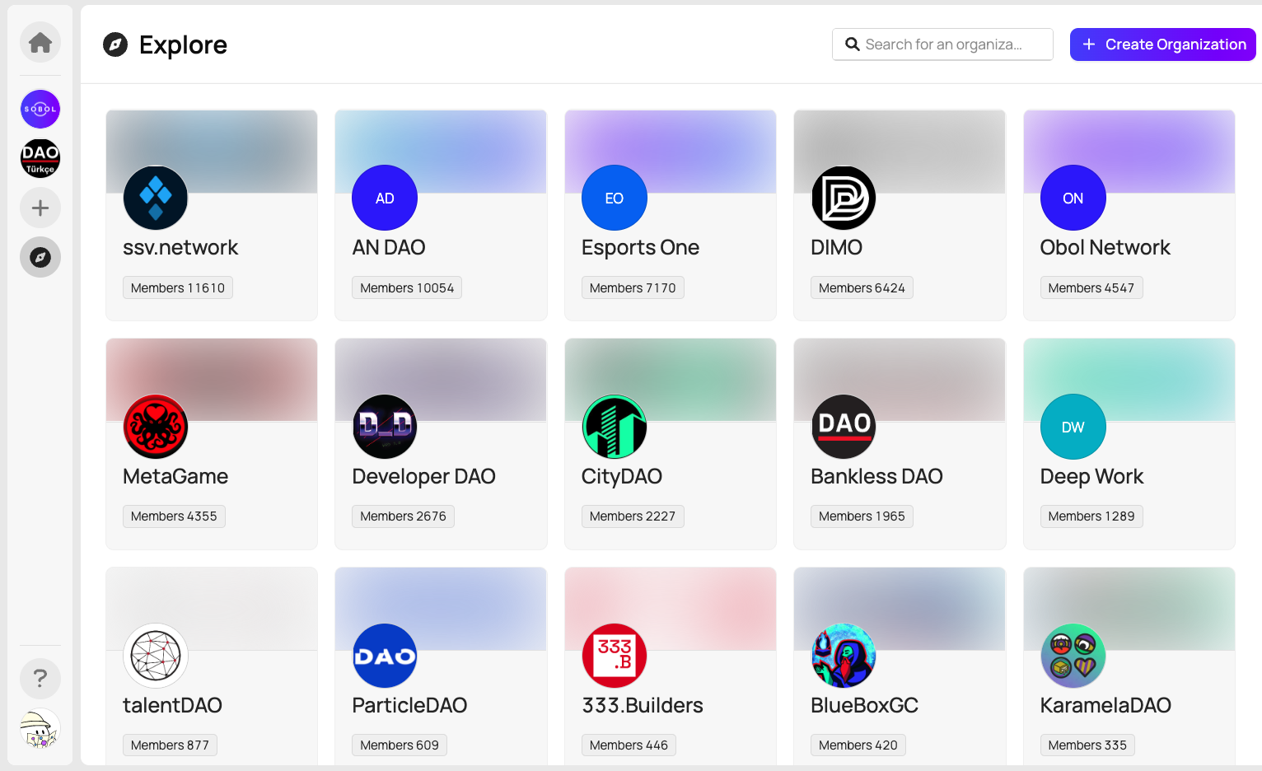Open the ParticleDAO organization name
Screen dimensions: 1262x771
409,705
